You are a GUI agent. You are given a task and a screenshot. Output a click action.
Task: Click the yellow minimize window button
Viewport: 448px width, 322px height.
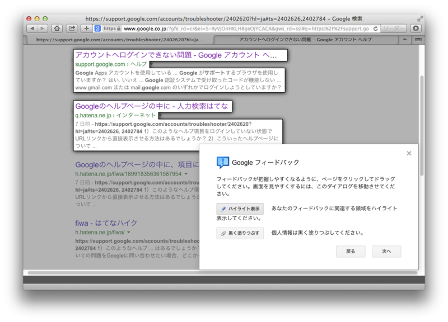click(37, 19)
